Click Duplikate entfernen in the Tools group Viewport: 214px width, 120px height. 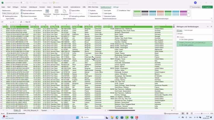28,13
